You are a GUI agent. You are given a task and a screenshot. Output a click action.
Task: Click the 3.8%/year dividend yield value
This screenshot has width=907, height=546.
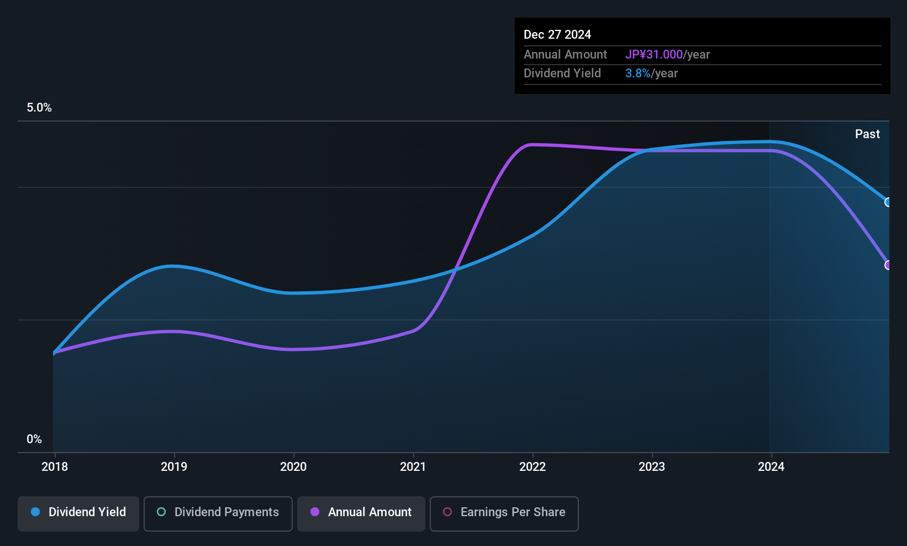pyautogui.click(x=651, y=73)
